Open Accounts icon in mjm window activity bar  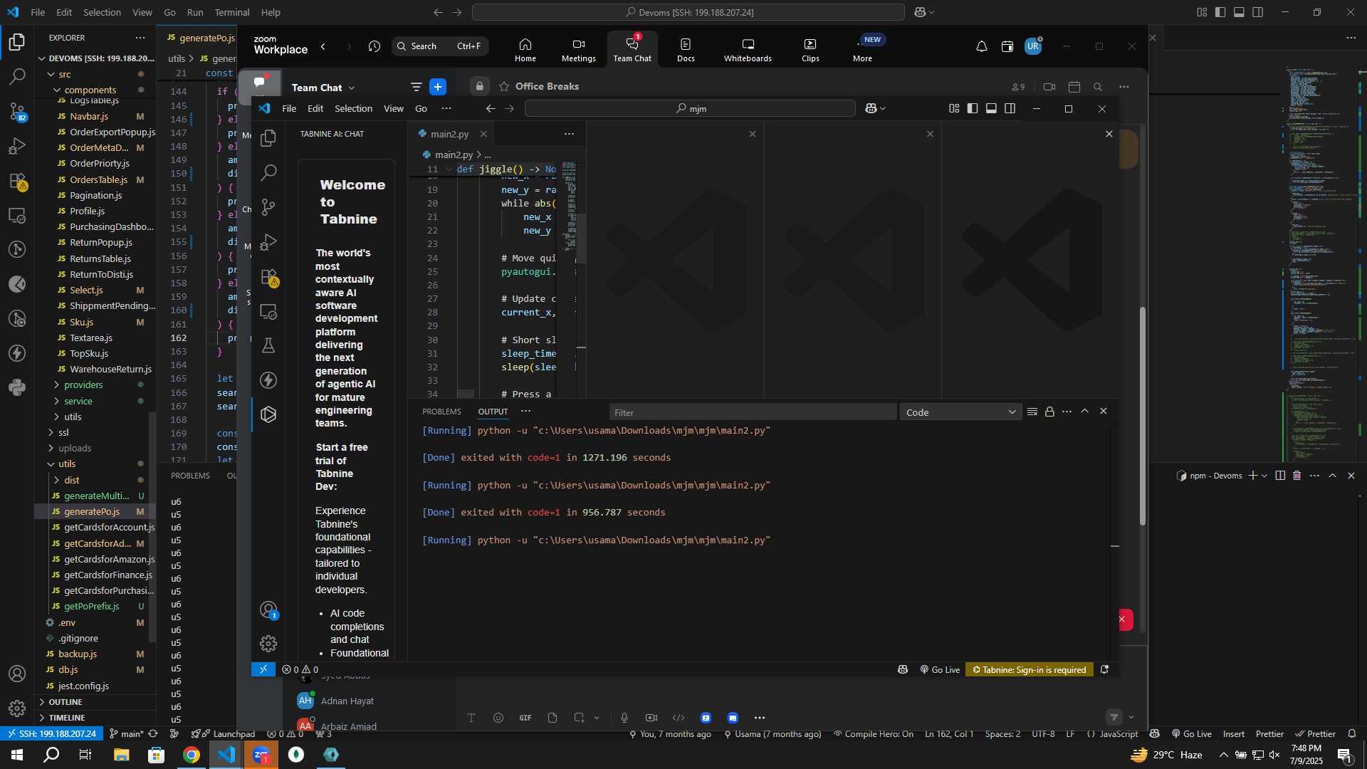(x=268, y=610)
